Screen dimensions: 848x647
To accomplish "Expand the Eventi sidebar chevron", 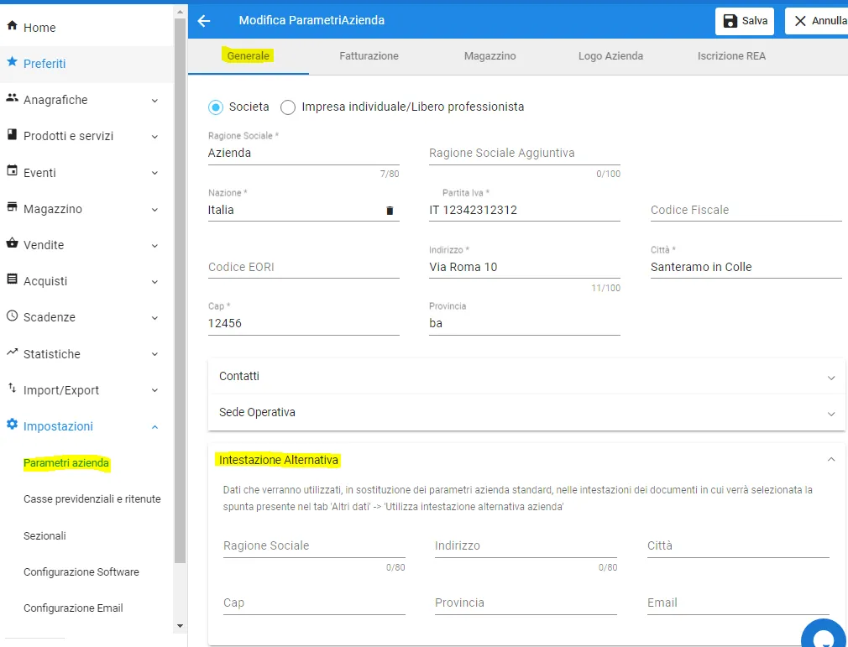I will (154, 173).
